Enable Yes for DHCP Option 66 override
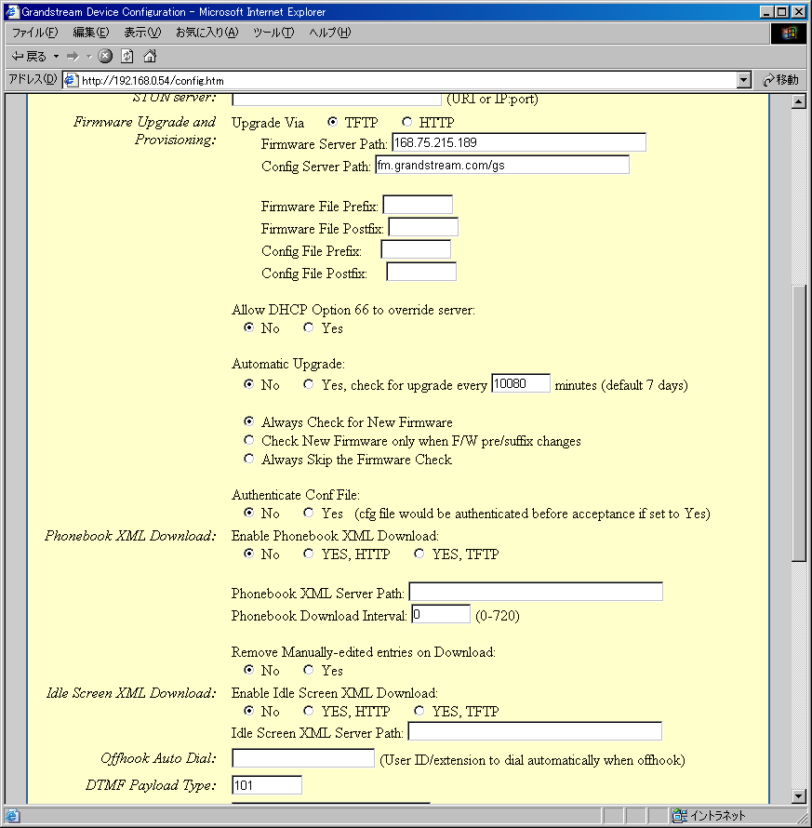Image resolution: width=812 pixels, height=828 pixels. point(308,327)
